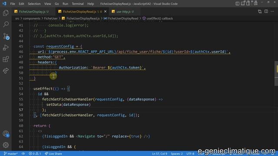The height and width of the screenshot is (156, 278).
Task: Open the Search view in activity bar
Action: 6,24
